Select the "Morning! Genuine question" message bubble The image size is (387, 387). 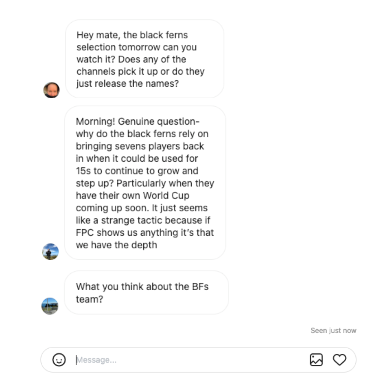pos(145,183)
